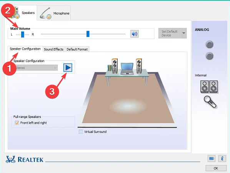
Task: Click the Full-range Speakers group label
Action: (27, 117)
